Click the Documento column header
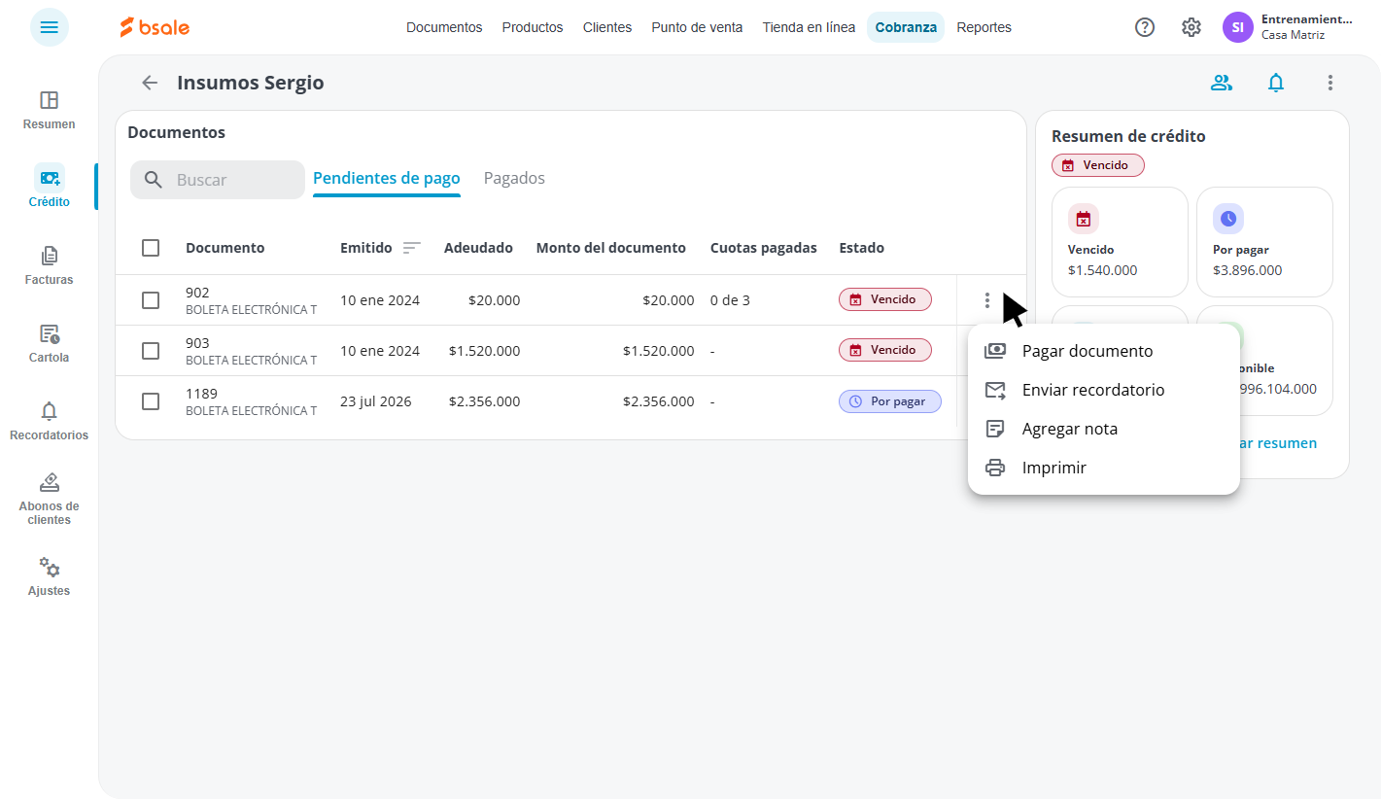This screenshot has height=799, width=1381. (225, 248)
